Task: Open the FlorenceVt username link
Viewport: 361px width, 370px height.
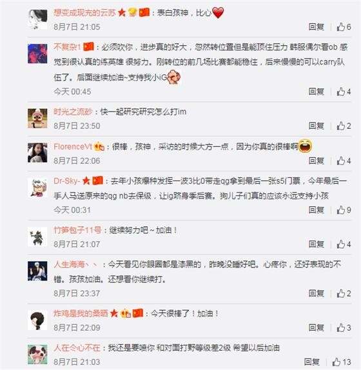Action: point(73,146)
